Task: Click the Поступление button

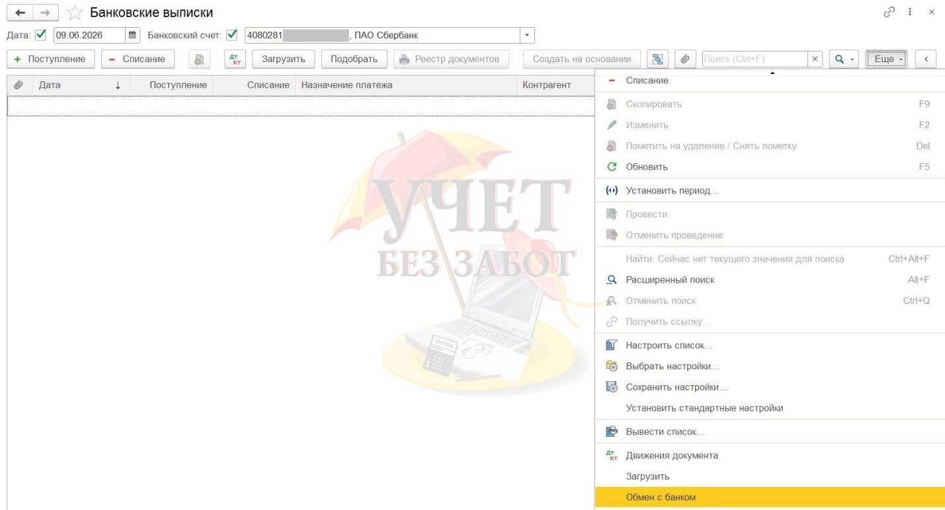Action: (x=51, y=59)
